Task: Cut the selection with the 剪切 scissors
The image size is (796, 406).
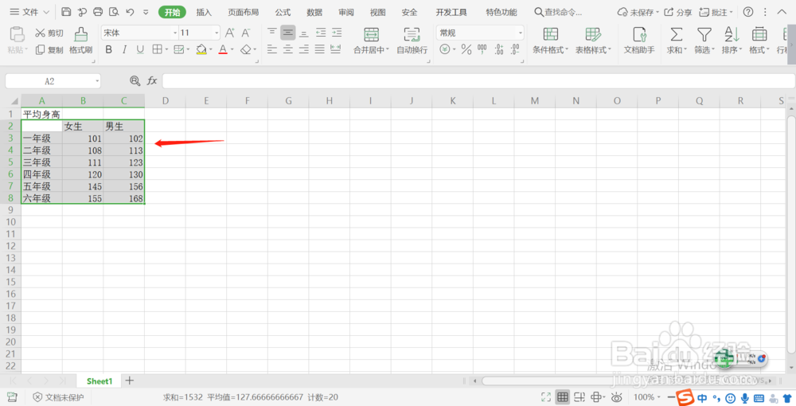Action: tap(49, 33)
